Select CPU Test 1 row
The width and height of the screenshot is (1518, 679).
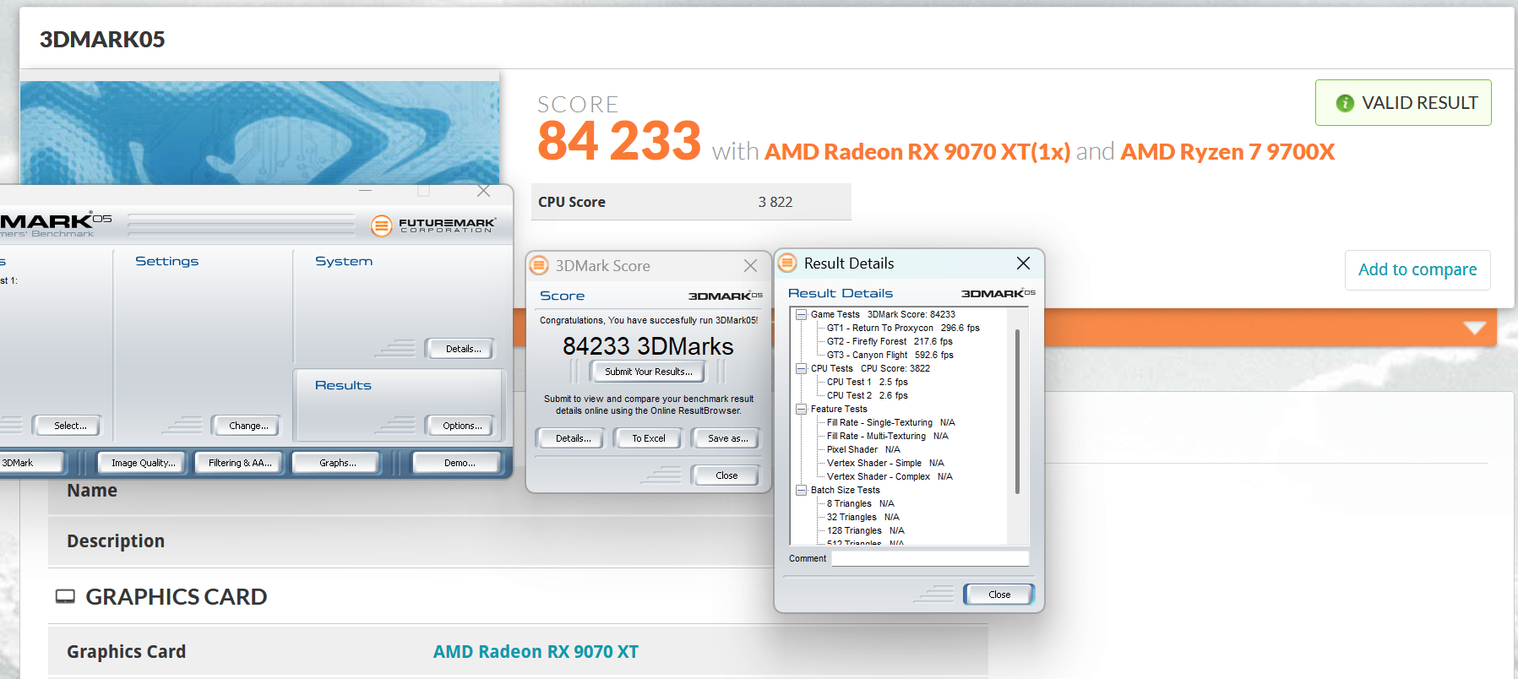point(868,382)
